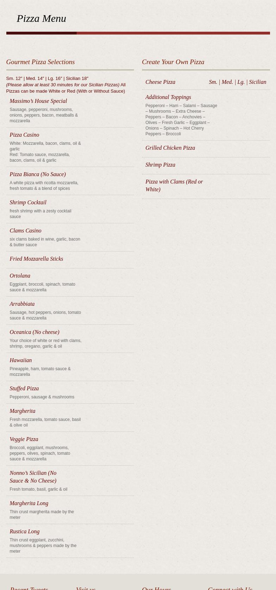Click the Additional Toppings heading
Screen dimensions: 276x590
[x=168, y=97]
